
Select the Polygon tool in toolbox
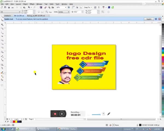click(2, 47)
